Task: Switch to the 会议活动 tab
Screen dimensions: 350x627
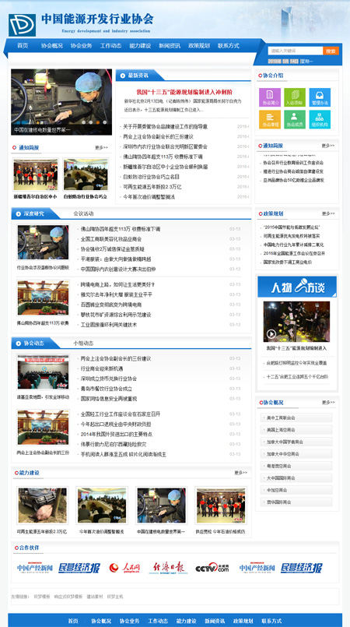Action: point(83,213)
